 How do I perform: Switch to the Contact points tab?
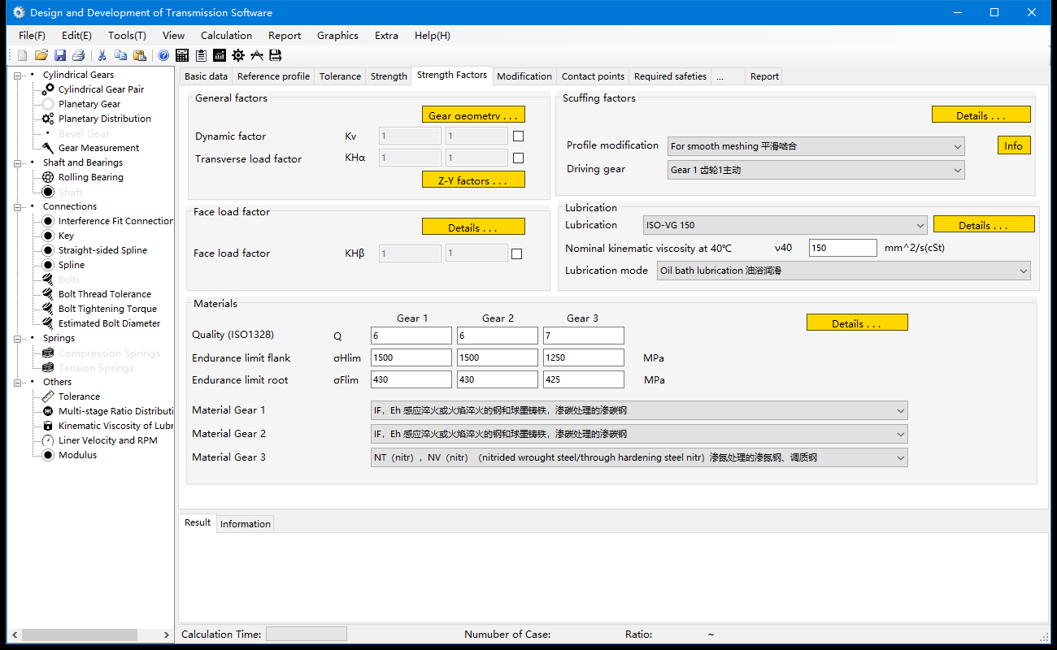tap(593, 76)
